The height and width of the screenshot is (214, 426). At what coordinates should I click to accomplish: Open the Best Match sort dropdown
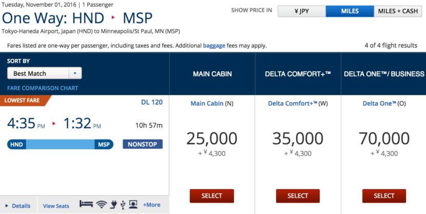[45, 73]
